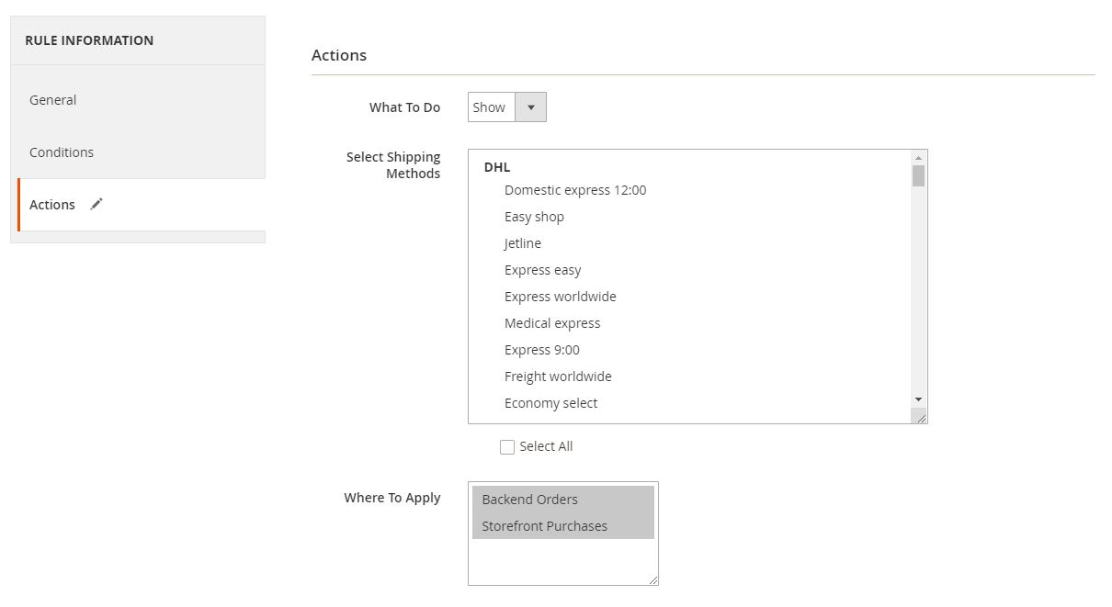This screenshot has height=607, width=1112.
Task: Choose Express worldwide shipping method
Action: (x=560, y=297)
